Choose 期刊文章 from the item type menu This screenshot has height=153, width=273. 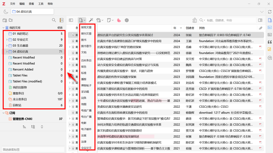pos(86,34)
